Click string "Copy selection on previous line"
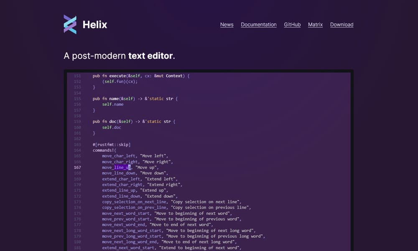 [209, 207]
